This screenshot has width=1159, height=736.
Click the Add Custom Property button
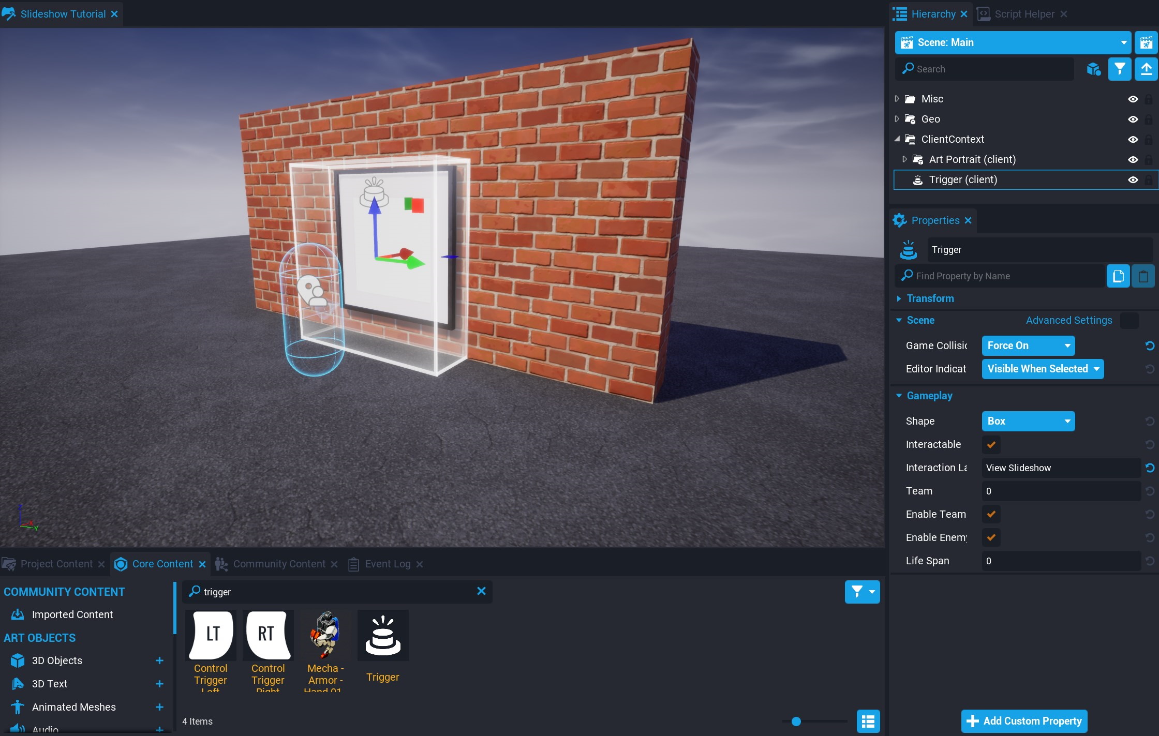(1024, 720)
